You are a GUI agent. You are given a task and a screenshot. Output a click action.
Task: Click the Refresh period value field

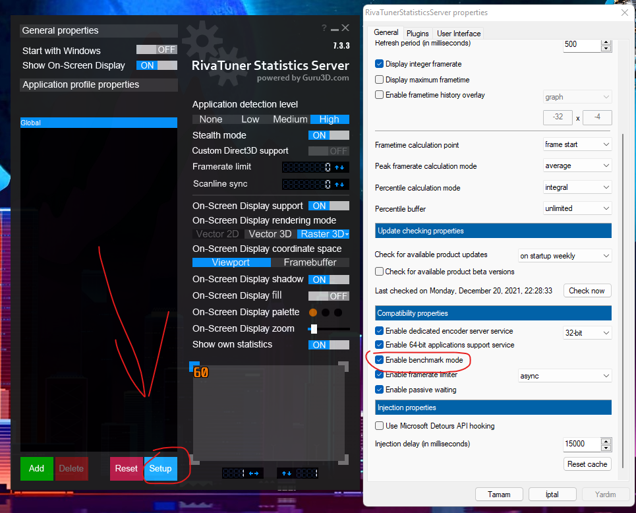coord(582,44)
